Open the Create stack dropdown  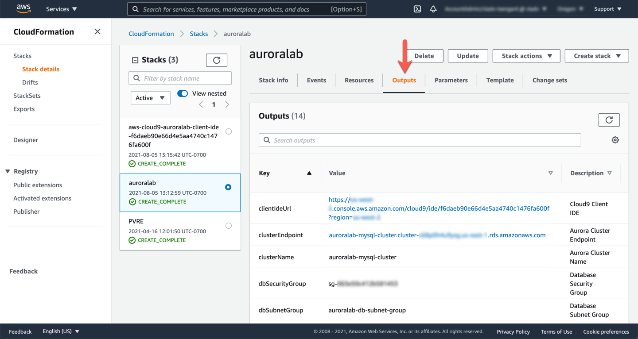pos(596,56)
